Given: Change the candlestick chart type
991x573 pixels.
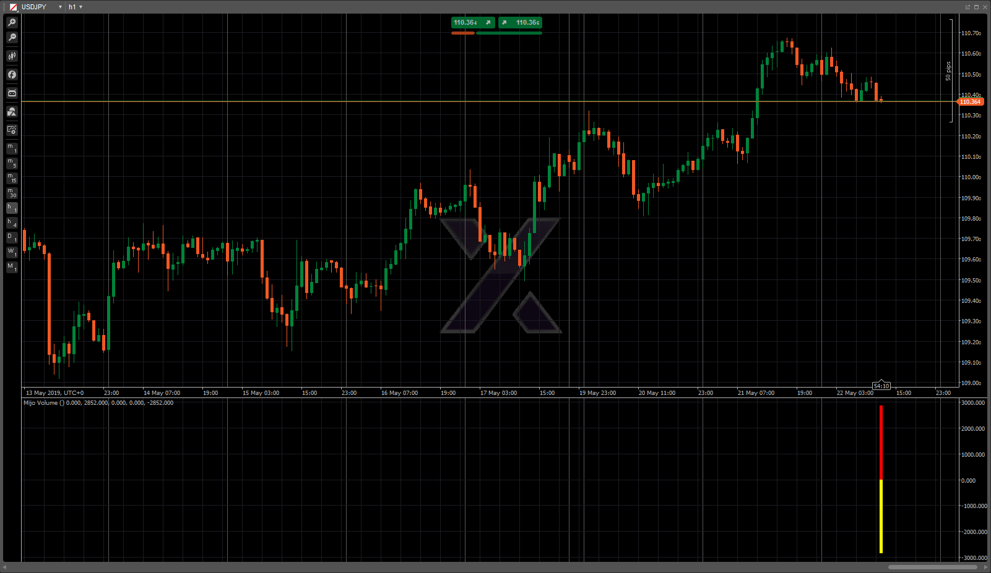Looking at the screenshot, I should coord(12,56).
